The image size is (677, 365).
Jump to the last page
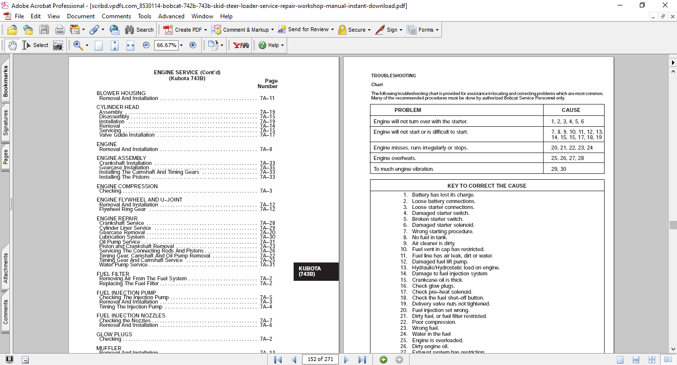[362, 360]
